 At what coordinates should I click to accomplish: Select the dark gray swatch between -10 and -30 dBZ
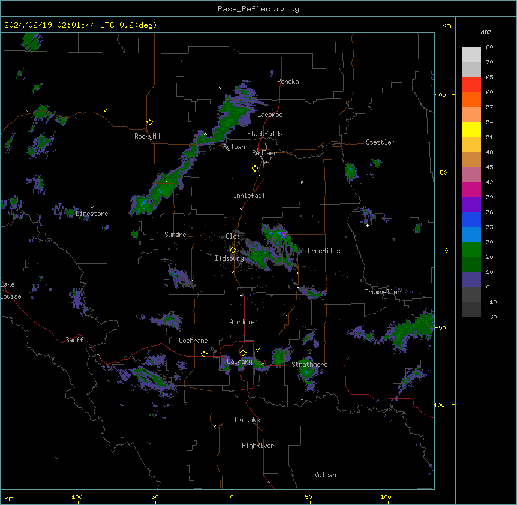(x=471, y=309)
